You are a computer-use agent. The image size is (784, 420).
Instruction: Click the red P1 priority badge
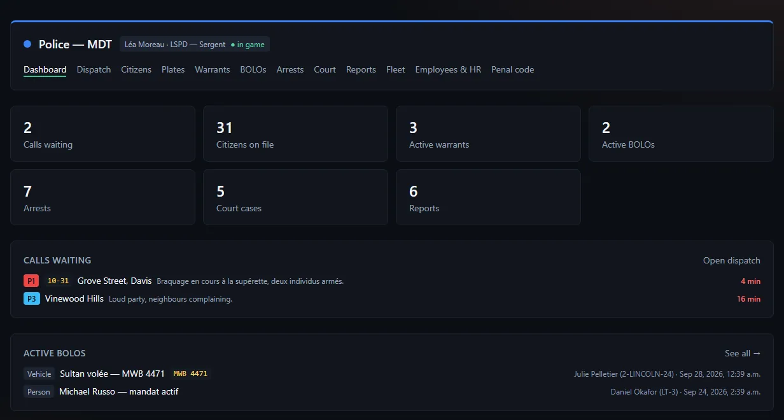click(x=32, y=281)
